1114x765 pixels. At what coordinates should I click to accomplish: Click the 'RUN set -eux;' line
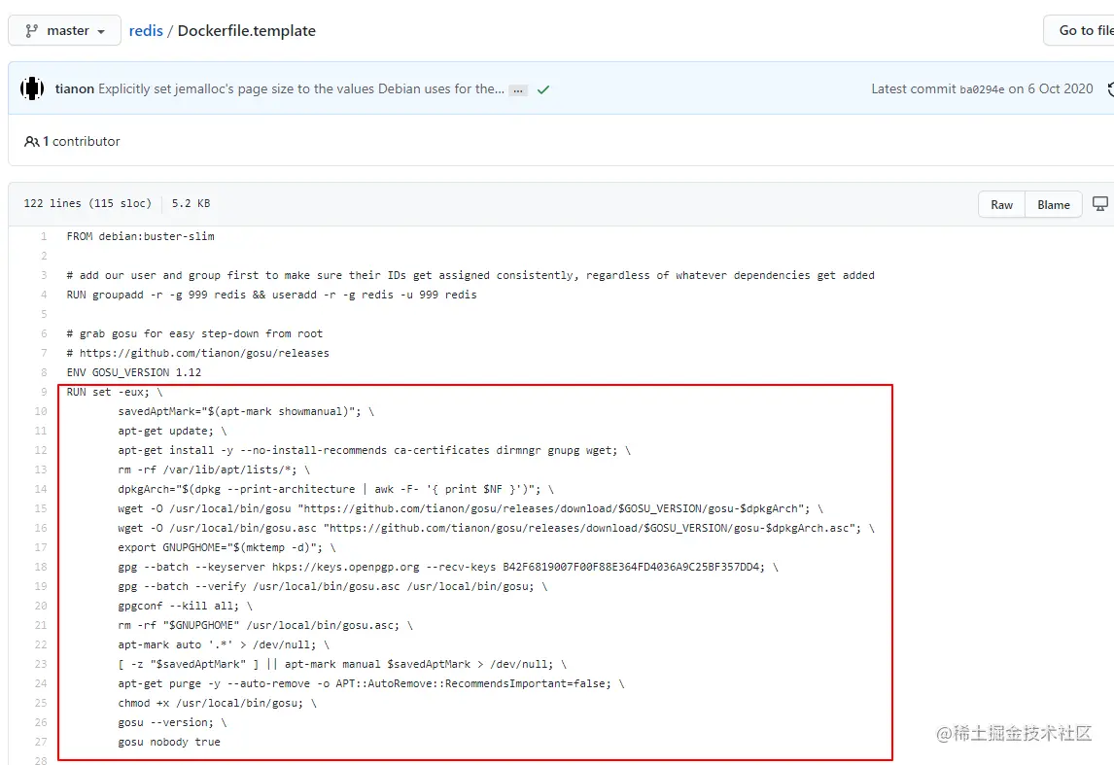(115, 392)
